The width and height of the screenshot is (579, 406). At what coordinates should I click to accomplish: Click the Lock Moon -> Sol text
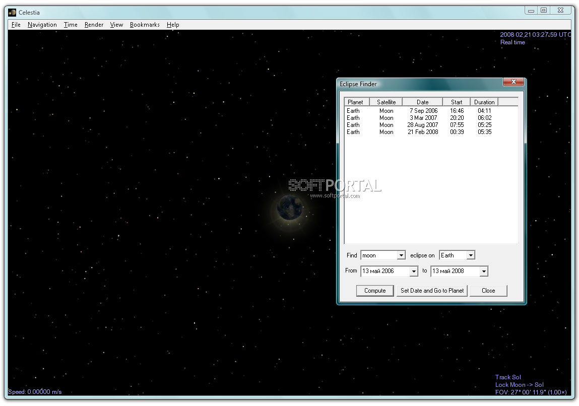tap(519, 385)
